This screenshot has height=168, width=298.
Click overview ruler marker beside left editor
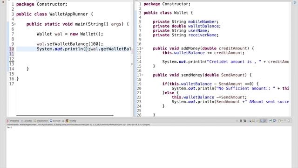[x=132, y=64]
